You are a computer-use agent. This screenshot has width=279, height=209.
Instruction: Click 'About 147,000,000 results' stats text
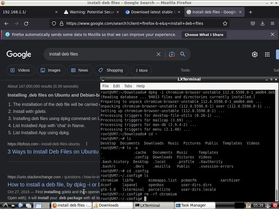click(x=43, y=86)
